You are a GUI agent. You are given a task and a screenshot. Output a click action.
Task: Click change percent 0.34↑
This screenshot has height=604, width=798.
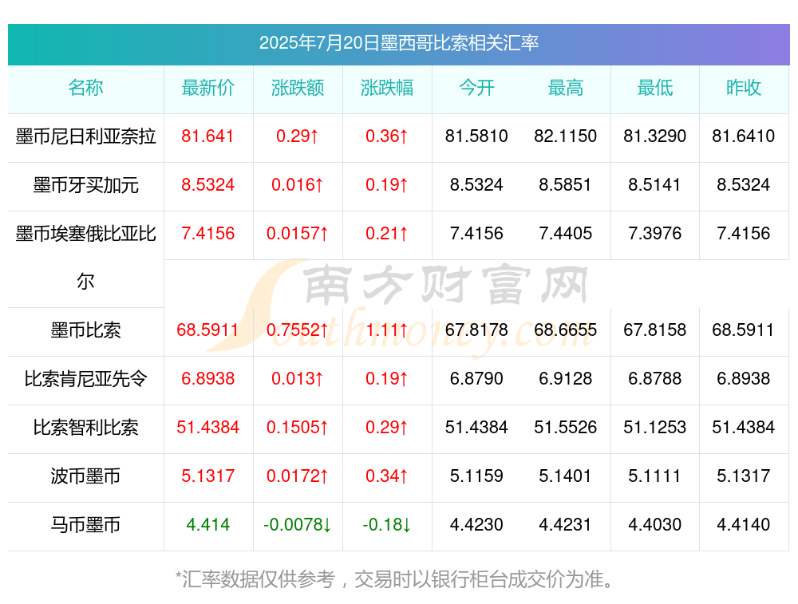(387, 476)
